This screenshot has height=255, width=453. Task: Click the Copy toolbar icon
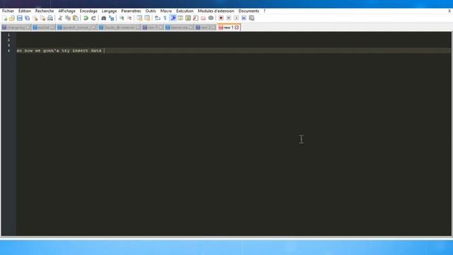click(x=68, y=18)
